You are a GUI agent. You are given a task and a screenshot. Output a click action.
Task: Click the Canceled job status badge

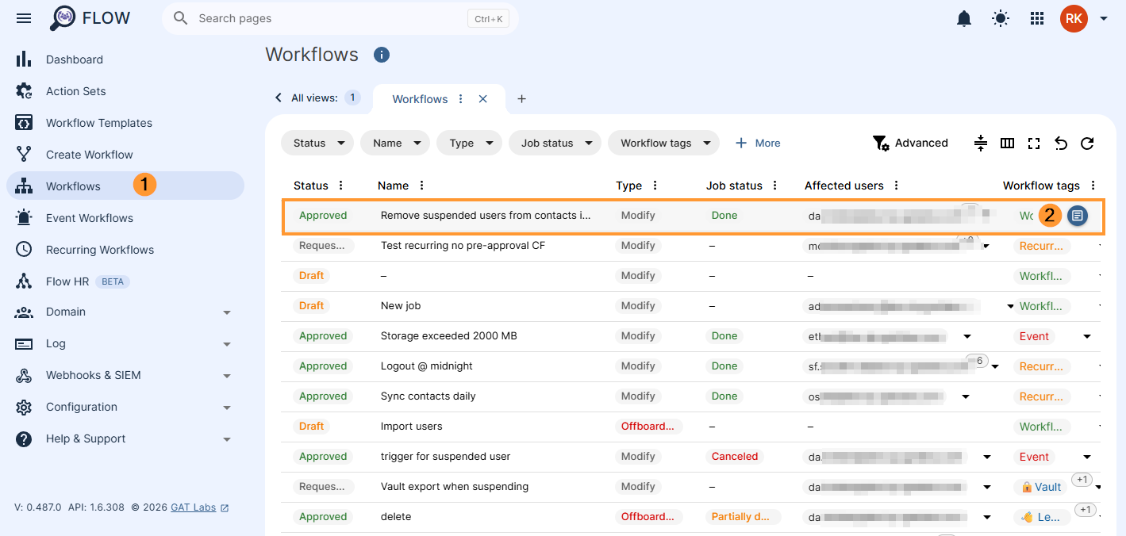click(x=735, y=457)
